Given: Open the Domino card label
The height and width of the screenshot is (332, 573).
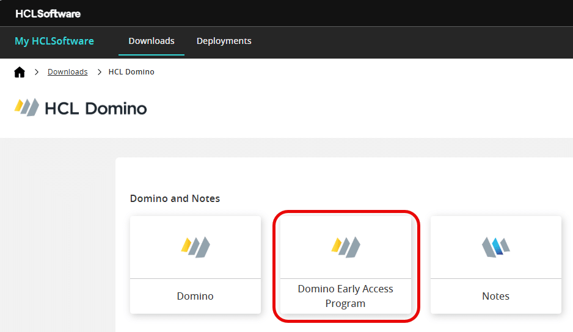Looking at the screenshot, I should (x=195, y=296).
